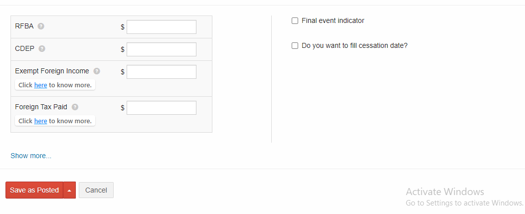Click the RFBA field label

coord(24,26)
